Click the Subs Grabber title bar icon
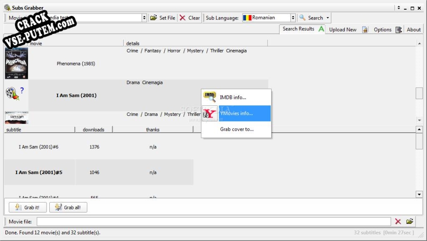Image resolution: width=427 pixels, height=241 pixels. pyautogui.click(x=7, y=7)
